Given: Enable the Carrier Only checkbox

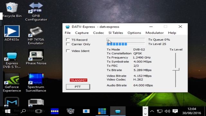Looking at the screenshot, I should [68, 44].
